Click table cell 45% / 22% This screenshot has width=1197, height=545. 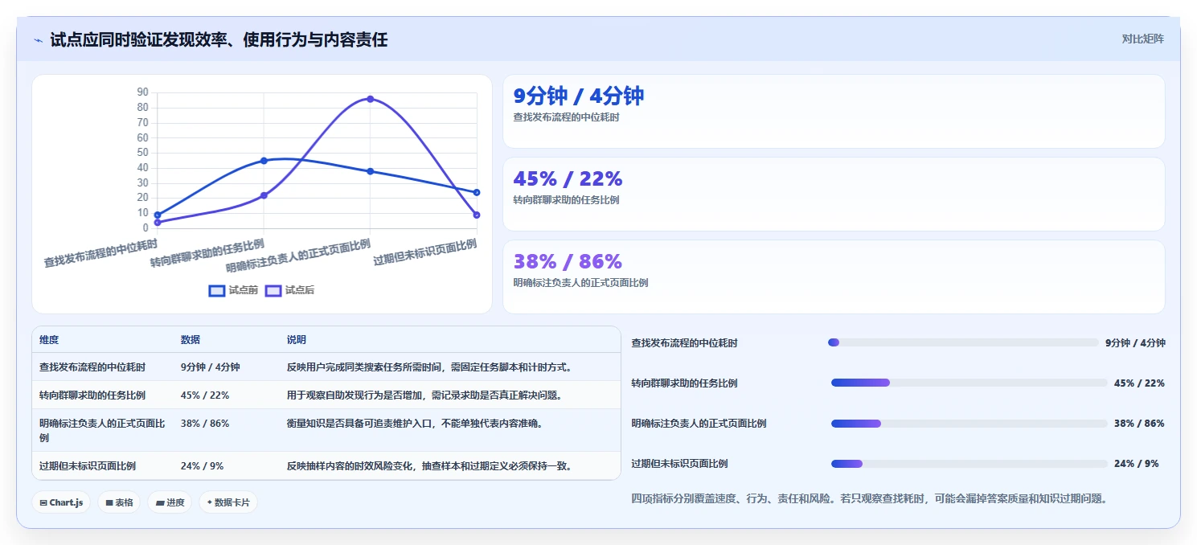[x=205, y=395]
